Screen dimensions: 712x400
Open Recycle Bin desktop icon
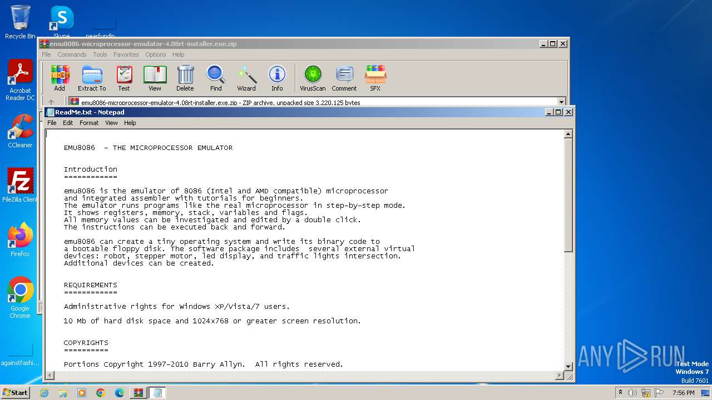20,22
